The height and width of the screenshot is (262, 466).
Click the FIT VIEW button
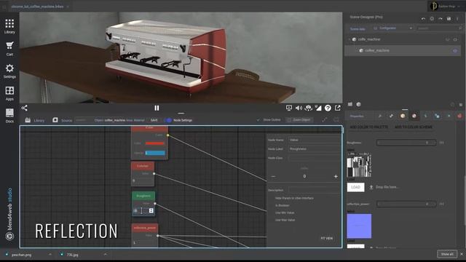pyautogui.click(x=327, y=238)
